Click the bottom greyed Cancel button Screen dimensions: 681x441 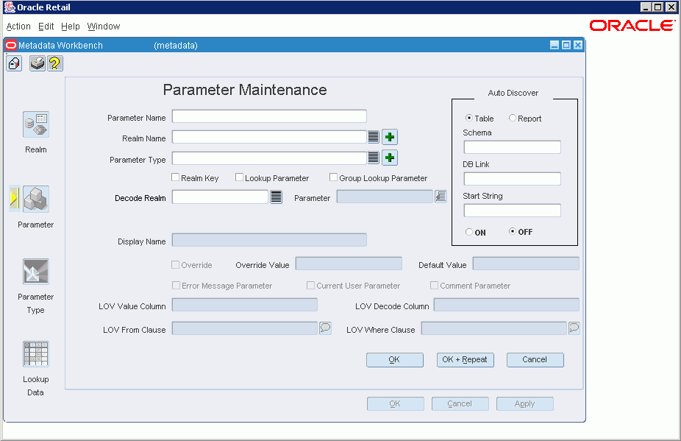[460, 403]
